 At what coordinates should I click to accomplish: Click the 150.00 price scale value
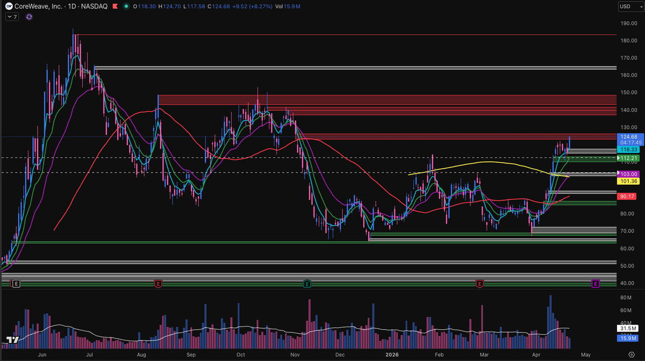629,92
